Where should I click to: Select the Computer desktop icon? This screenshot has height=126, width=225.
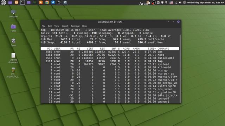(13, 14)
